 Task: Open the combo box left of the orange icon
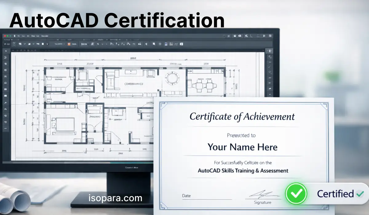pyautogui.click(x=60, y=44)
